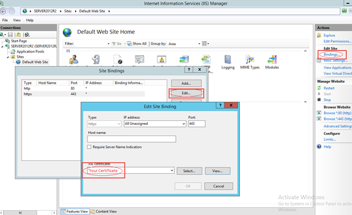Open the Logging feature icon

tap(228, 60)
